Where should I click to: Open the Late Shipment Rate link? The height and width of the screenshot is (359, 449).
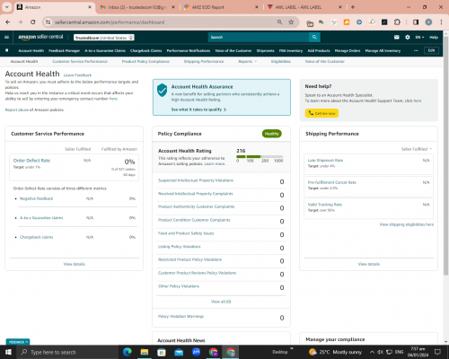[325, 161]
